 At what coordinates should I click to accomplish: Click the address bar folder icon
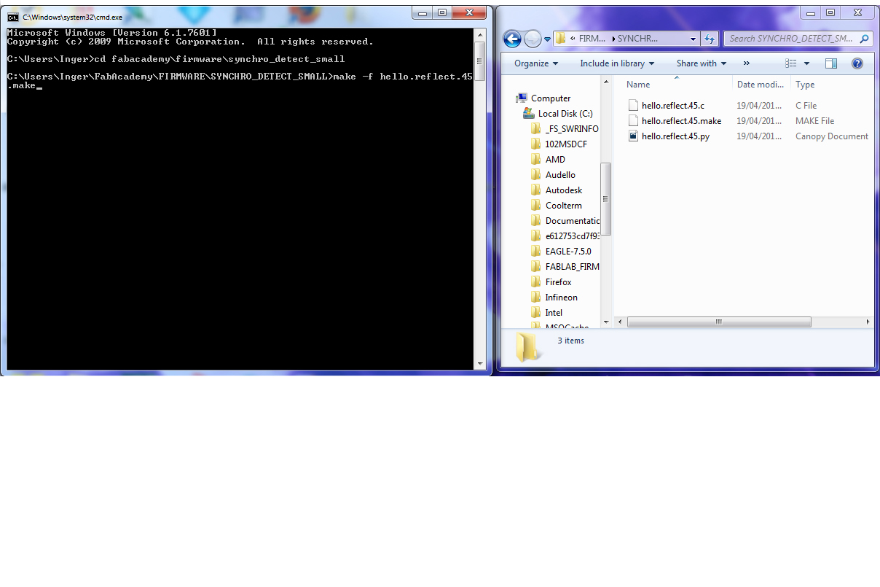[560, 39]
